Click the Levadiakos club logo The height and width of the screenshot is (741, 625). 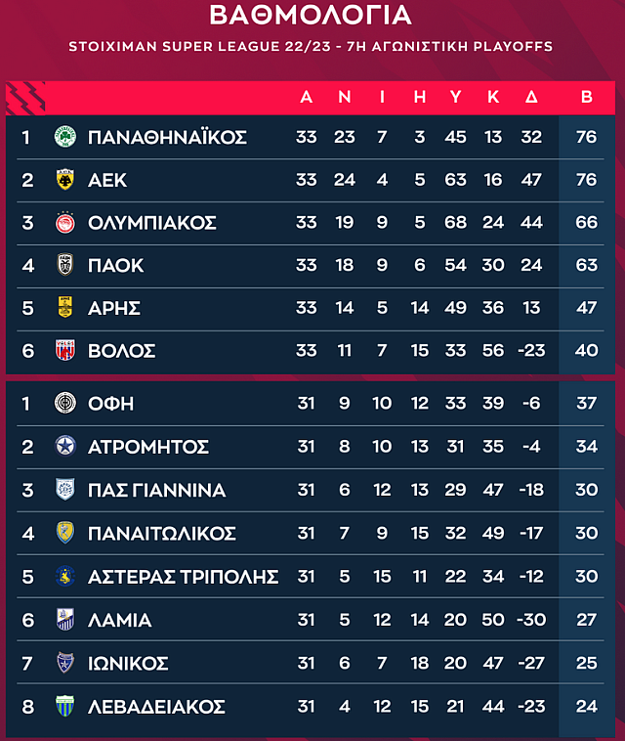coord(65,706)
